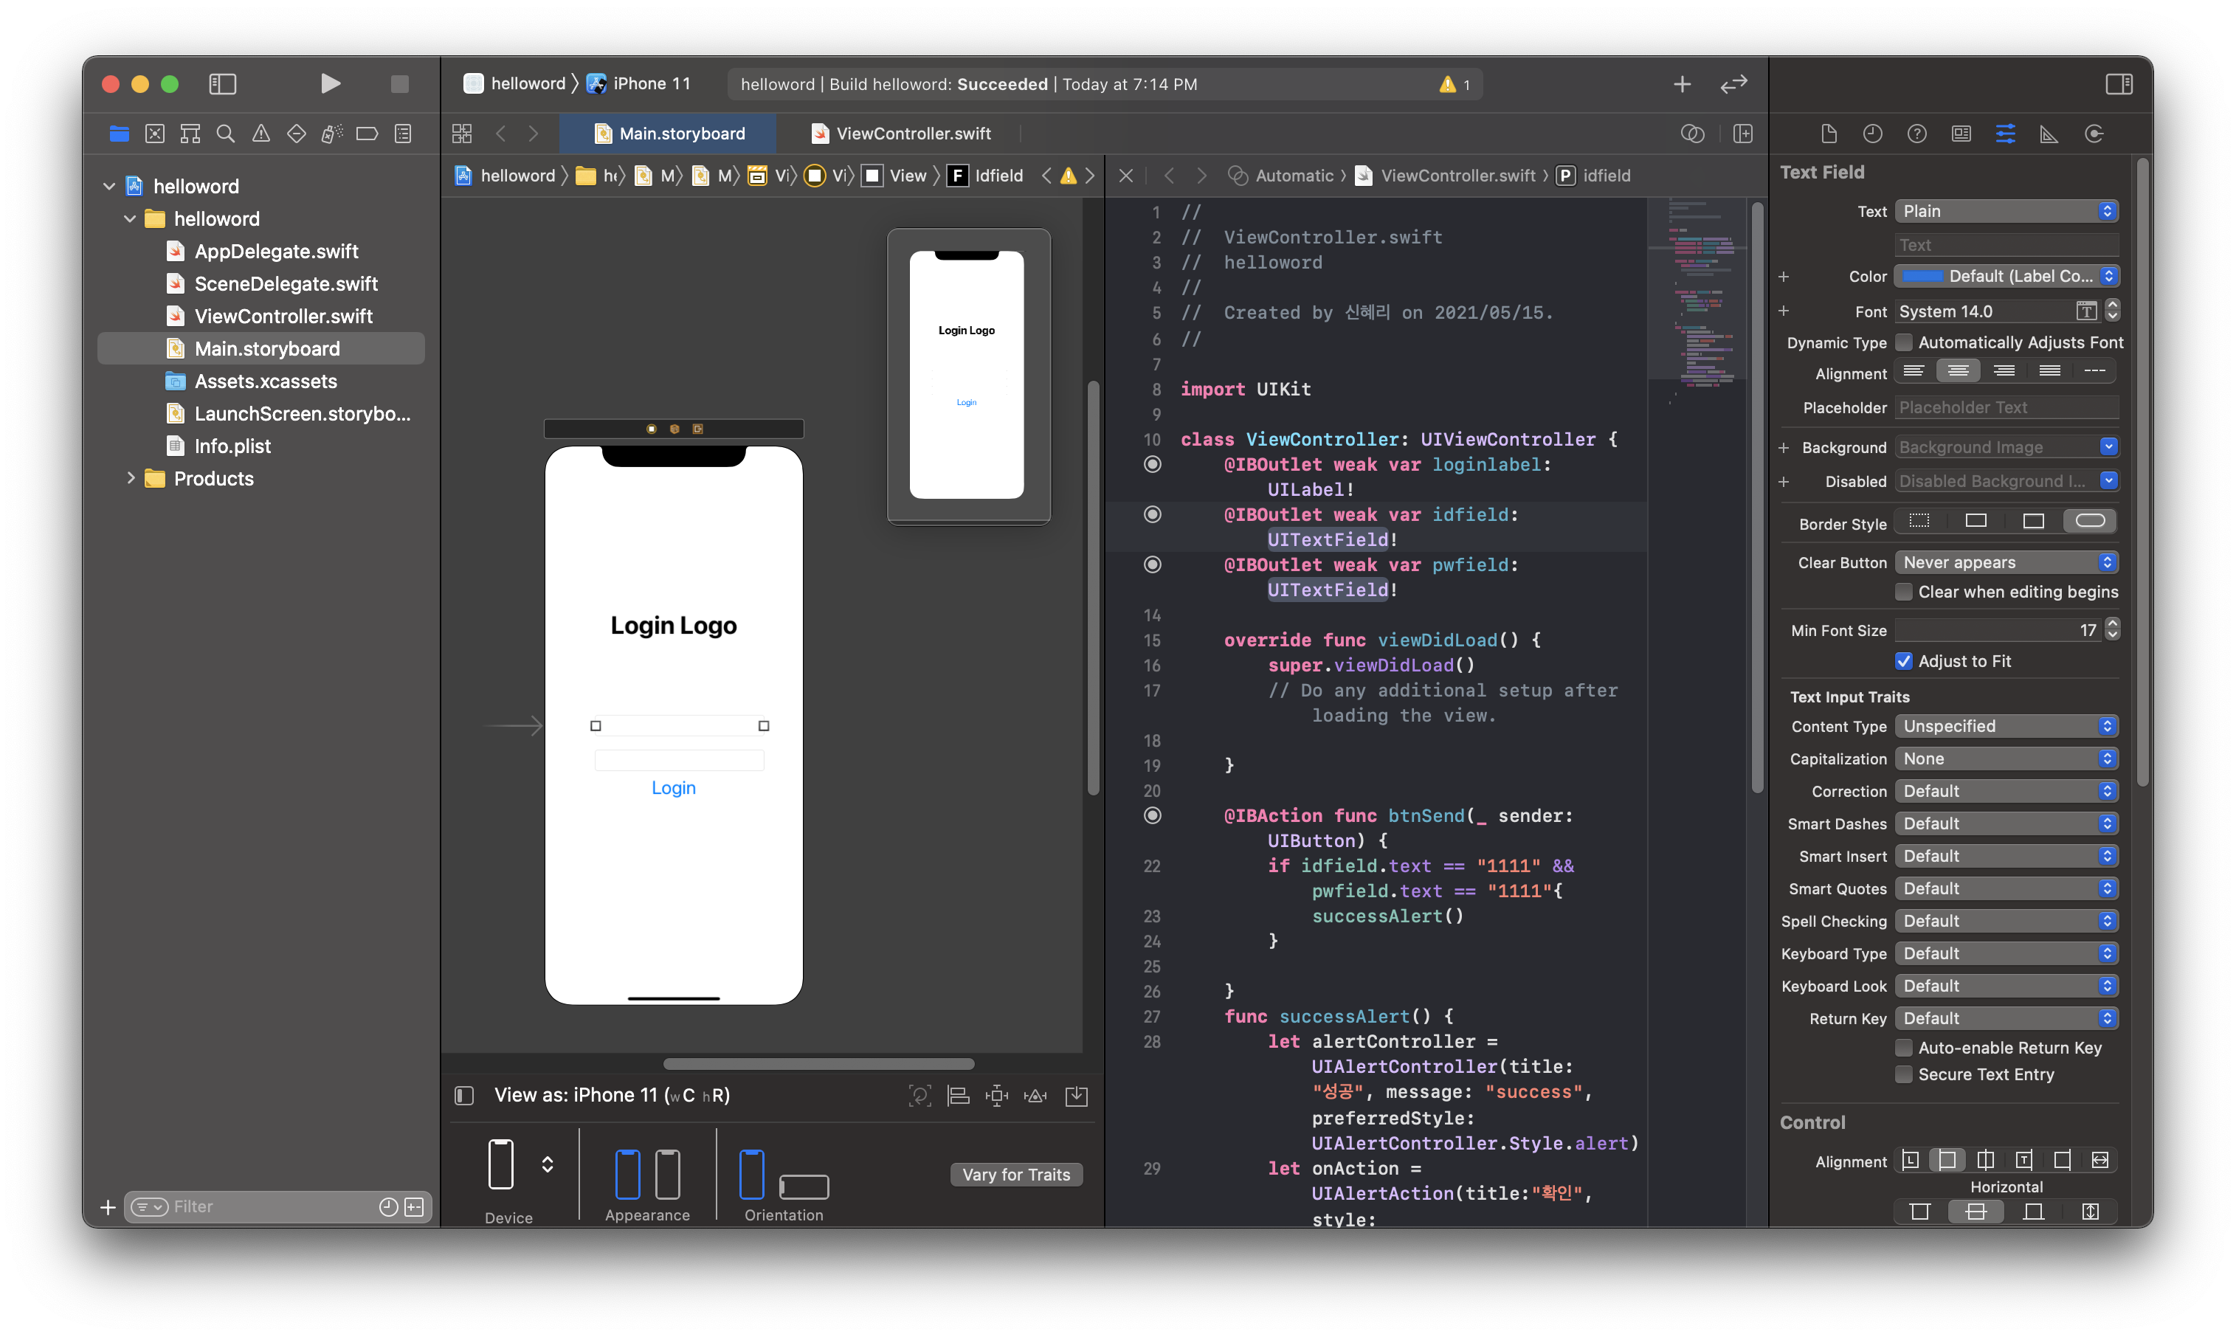Open the Size inspector ruler icon

pyautogui.click(x=2049, y=134)
